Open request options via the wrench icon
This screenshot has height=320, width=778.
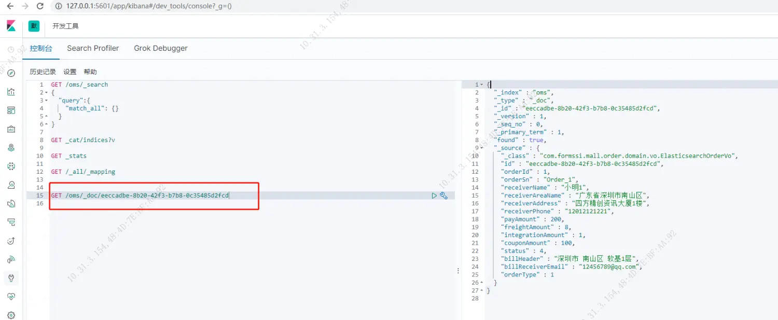tap(443, 196)
